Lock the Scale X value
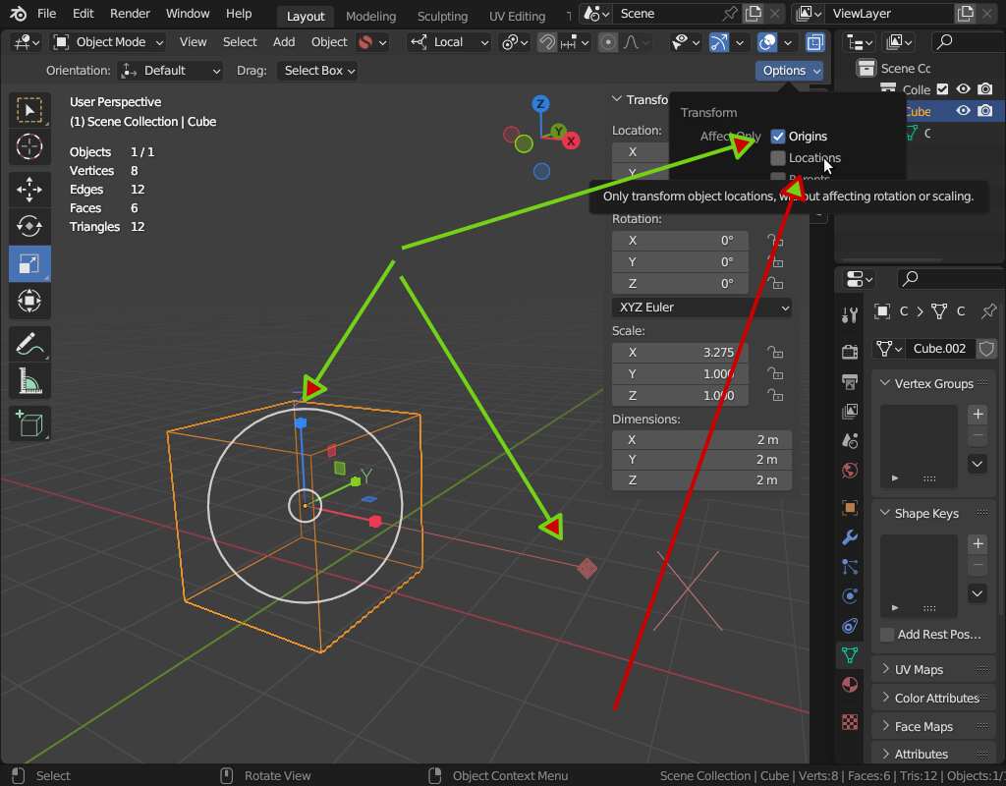This screenshot has height=786, width=1006. tap(775, 353)
